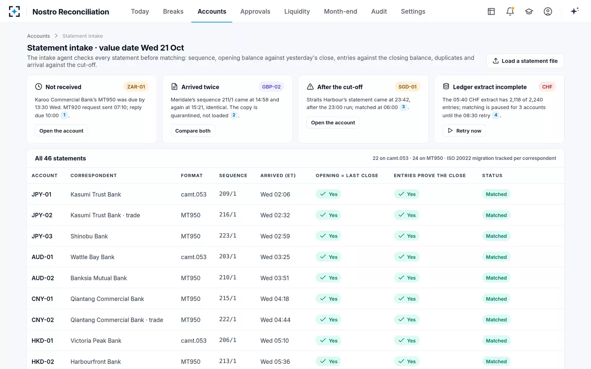591x369 pixels.
Task: Open footnote reference 2 on Arrived twice card
Action: [x=234, y=115]
